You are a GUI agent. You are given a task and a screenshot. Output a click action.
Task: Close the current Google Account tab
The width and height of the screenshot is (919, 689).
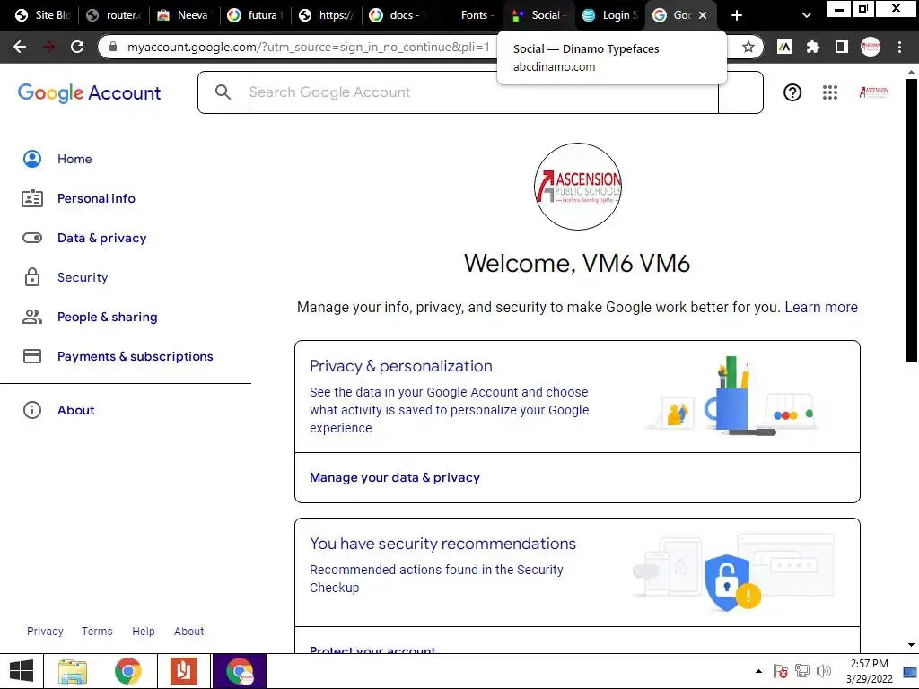tap(703, 16)
